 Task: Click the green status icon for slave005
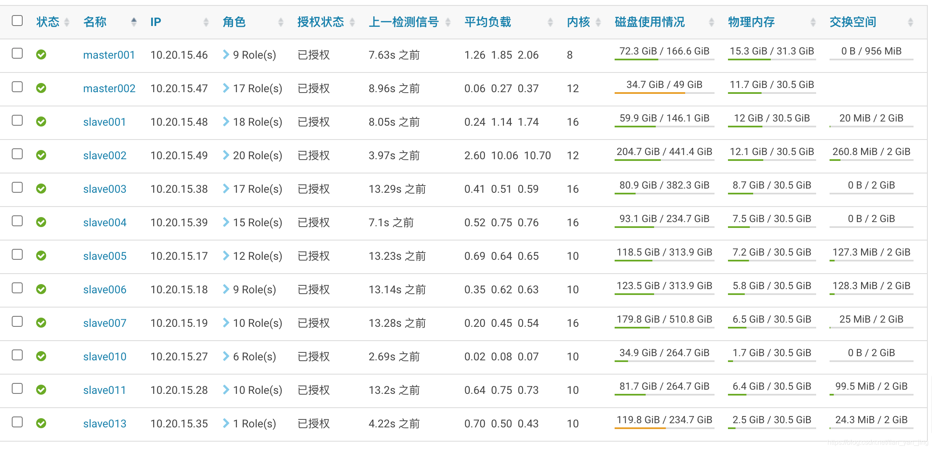point(41,256)
